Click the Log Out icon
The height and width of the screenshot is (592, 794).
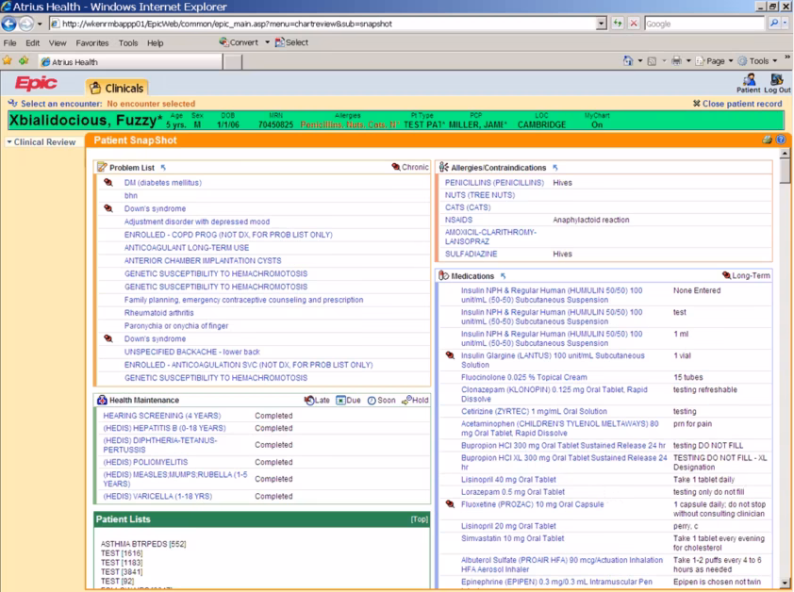click(x=776, y=81)
